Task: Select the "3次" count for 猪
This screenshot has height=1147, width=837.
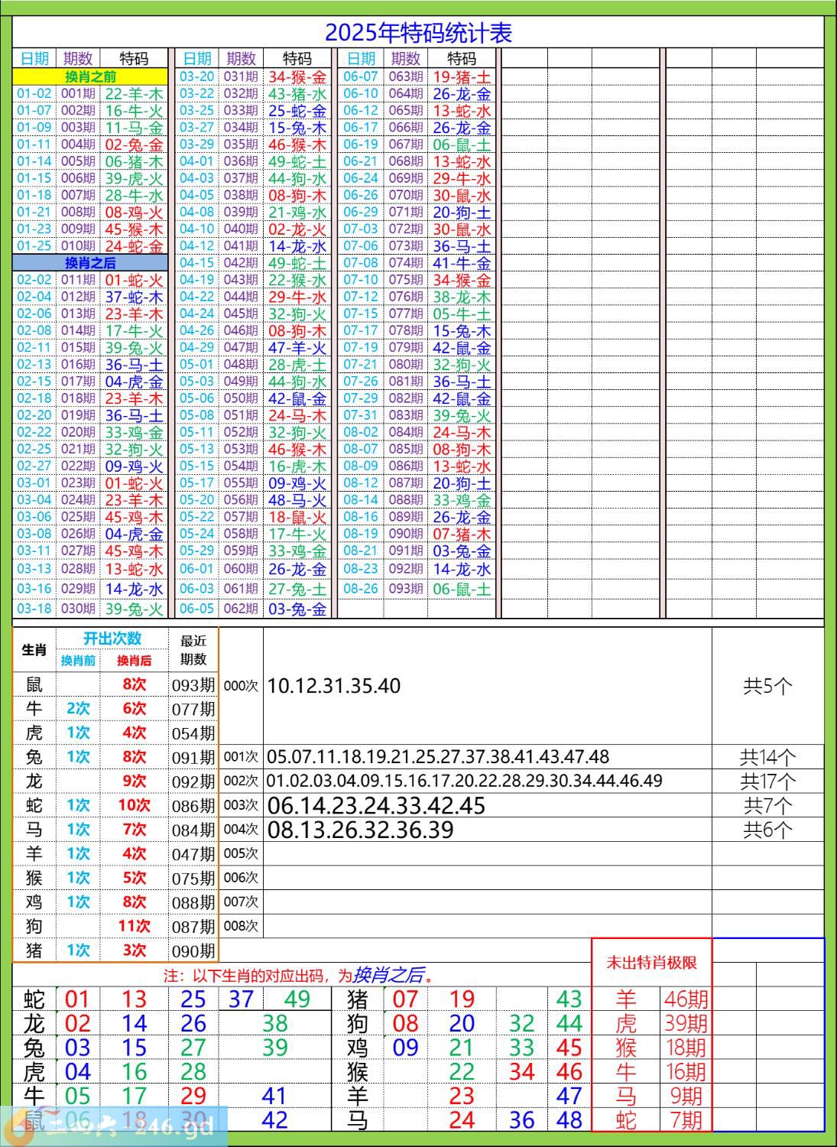Action: point(134,950)
